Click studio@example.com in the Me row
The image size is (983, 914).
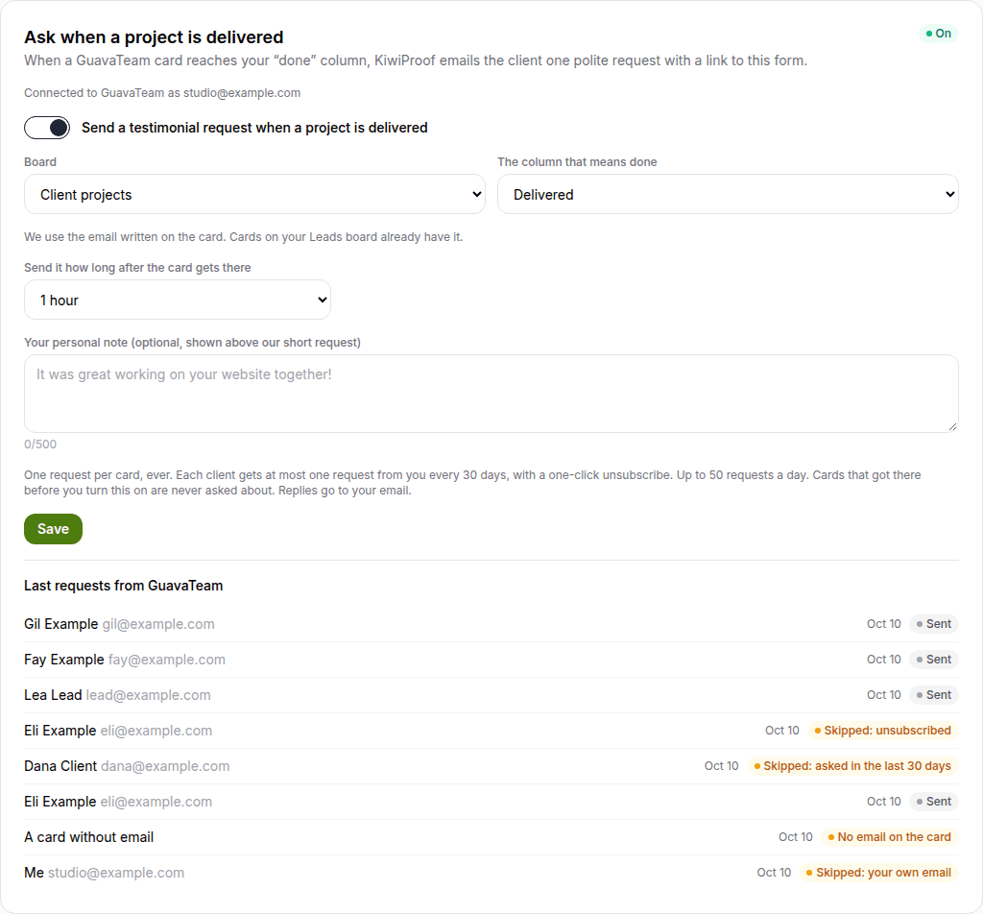tap(116, 873)
